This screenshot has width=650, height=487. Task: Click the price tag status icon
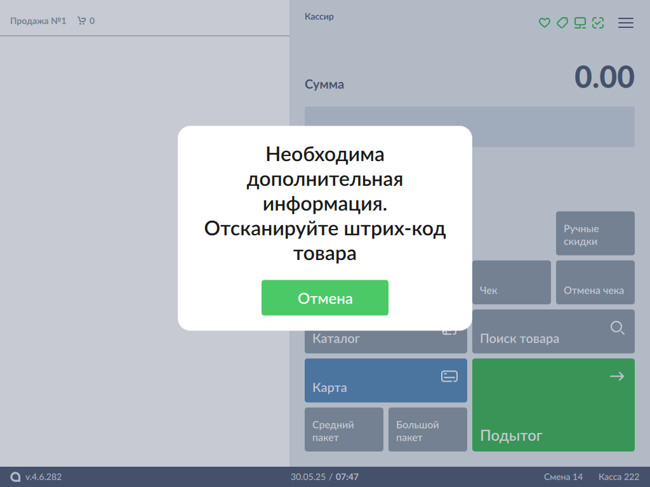point(562,23)
